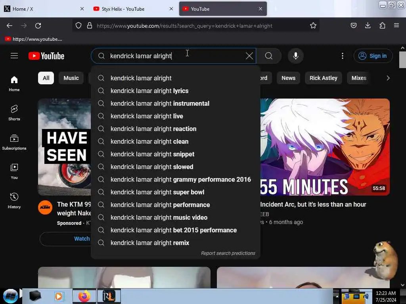Click the YouTube search text field
Screen dimensions: 406x304
point(174,56)
